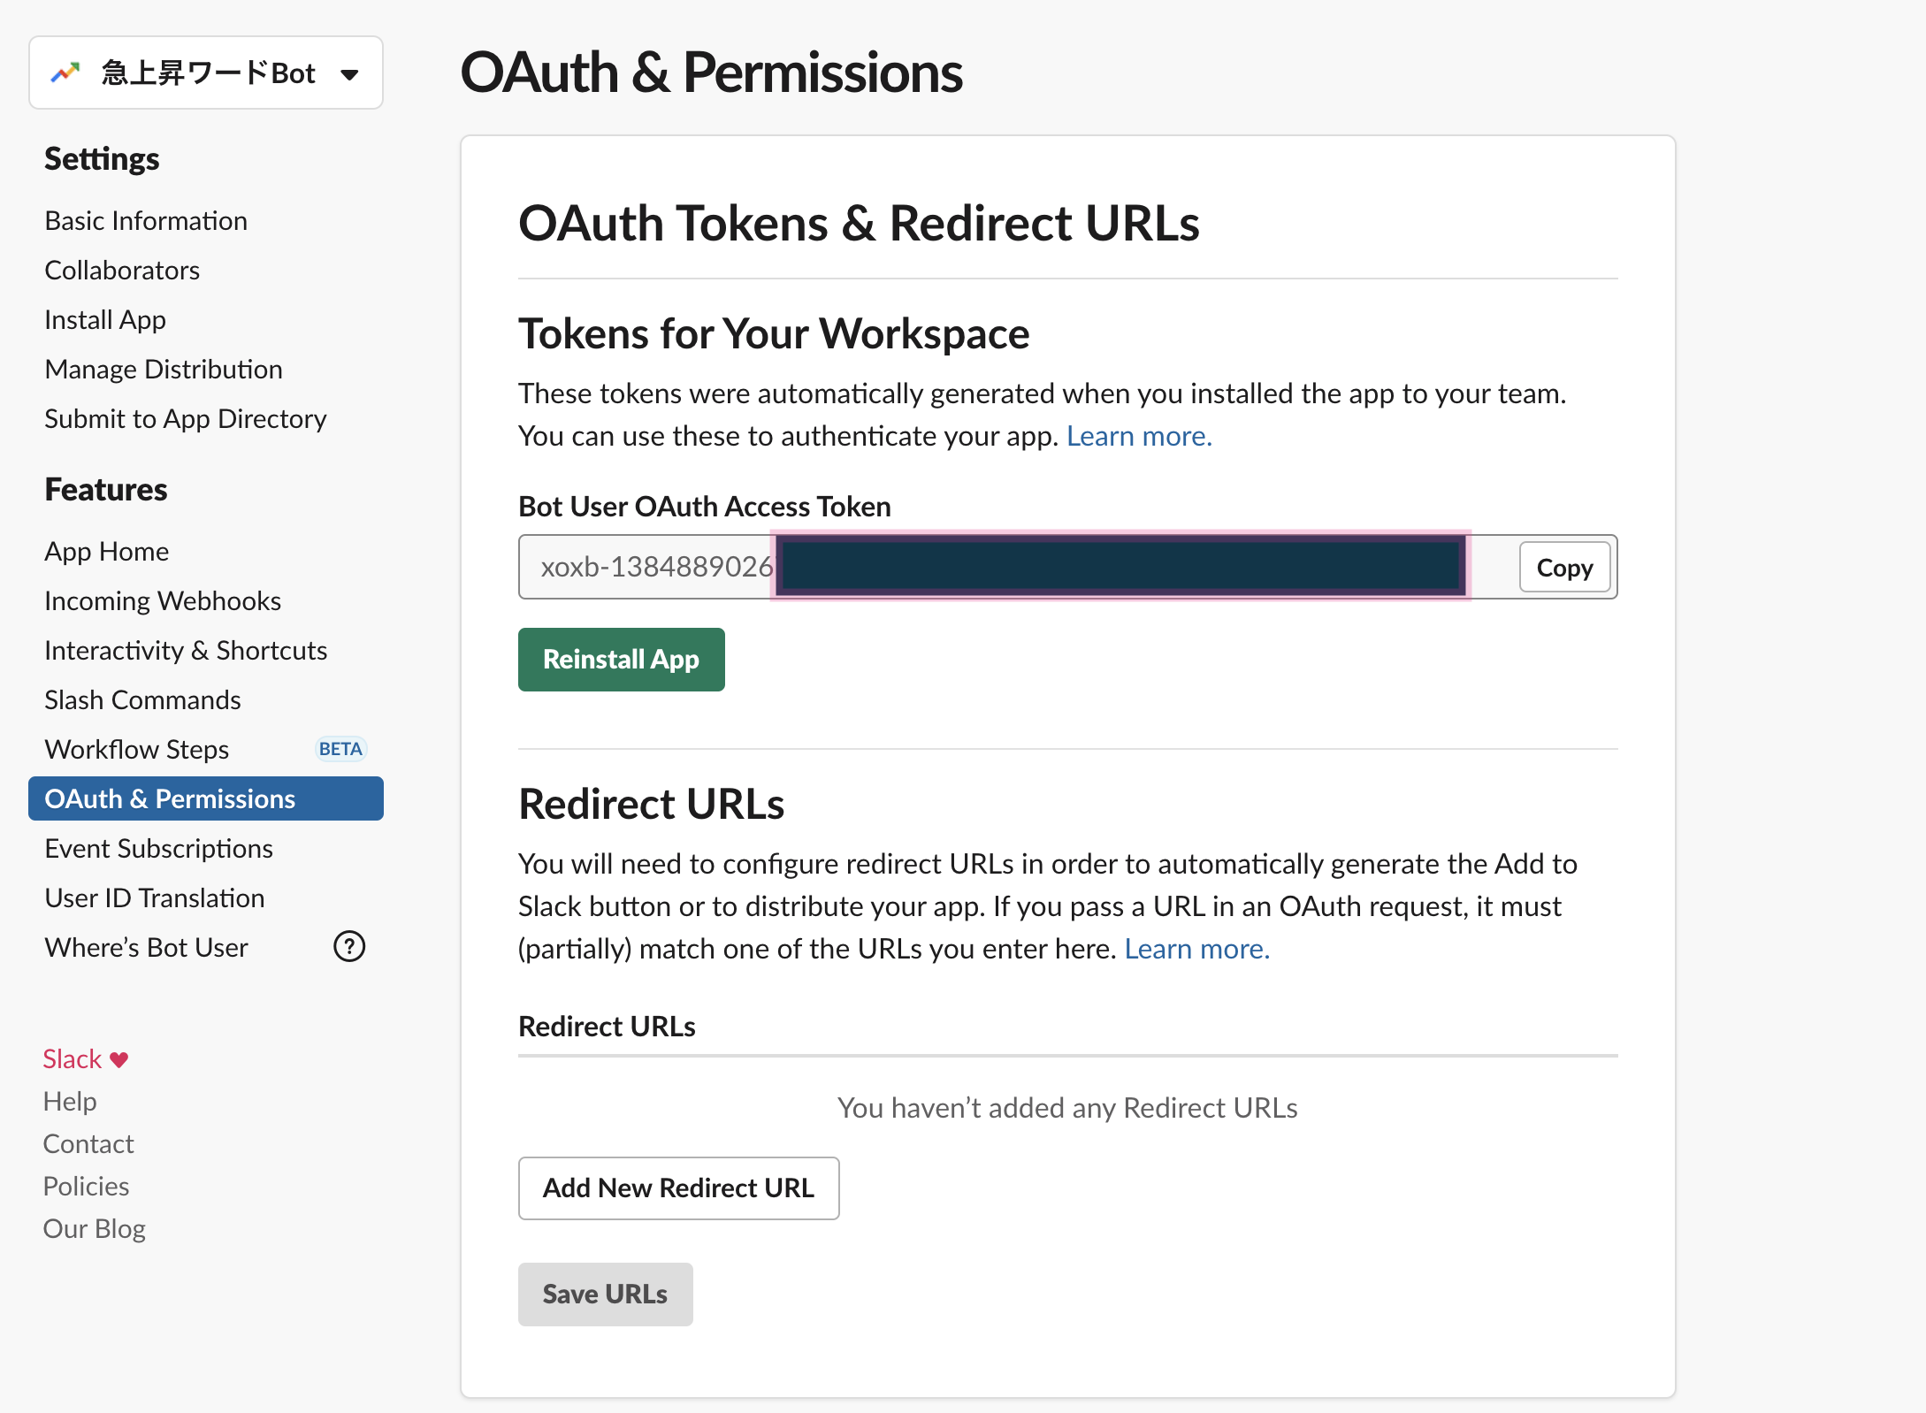Click the Save URLs button
The image size is (1926, 1413).
(x=605, y=1295)
